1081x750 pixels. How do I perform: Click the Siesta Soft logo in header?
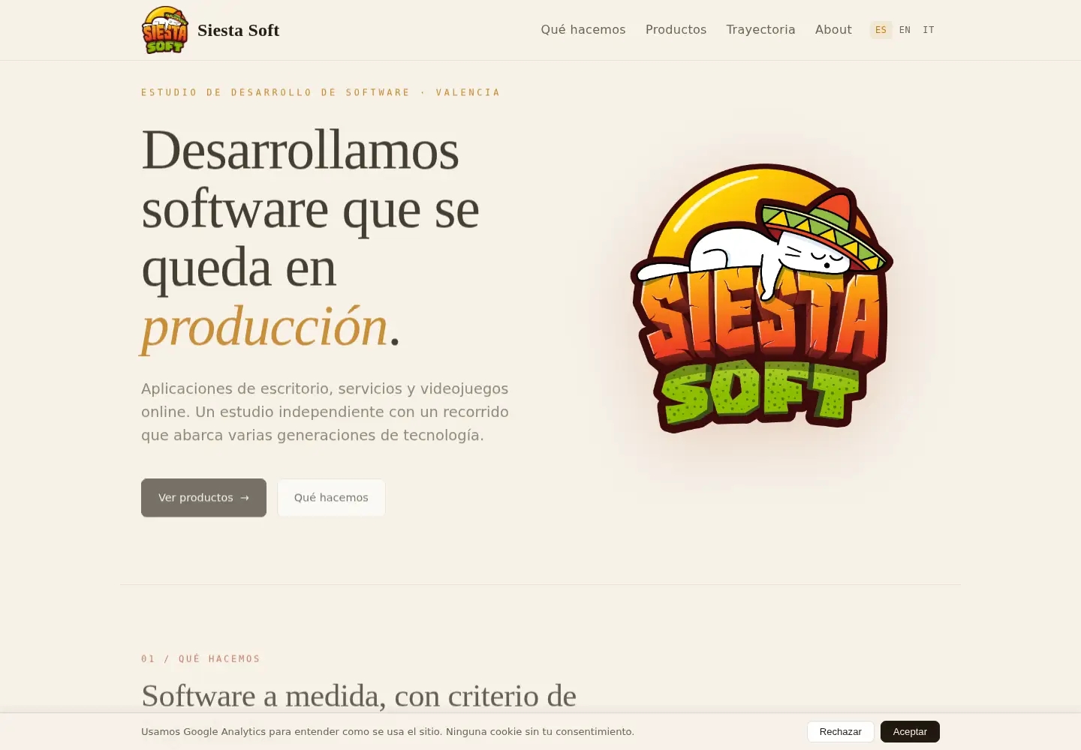(x=165, y=30)
